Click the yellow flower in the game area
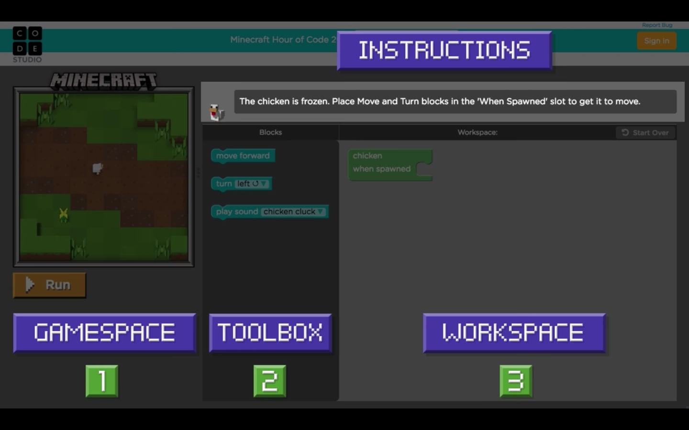This screenshot has height=430, width=689. tap(63, 214)
